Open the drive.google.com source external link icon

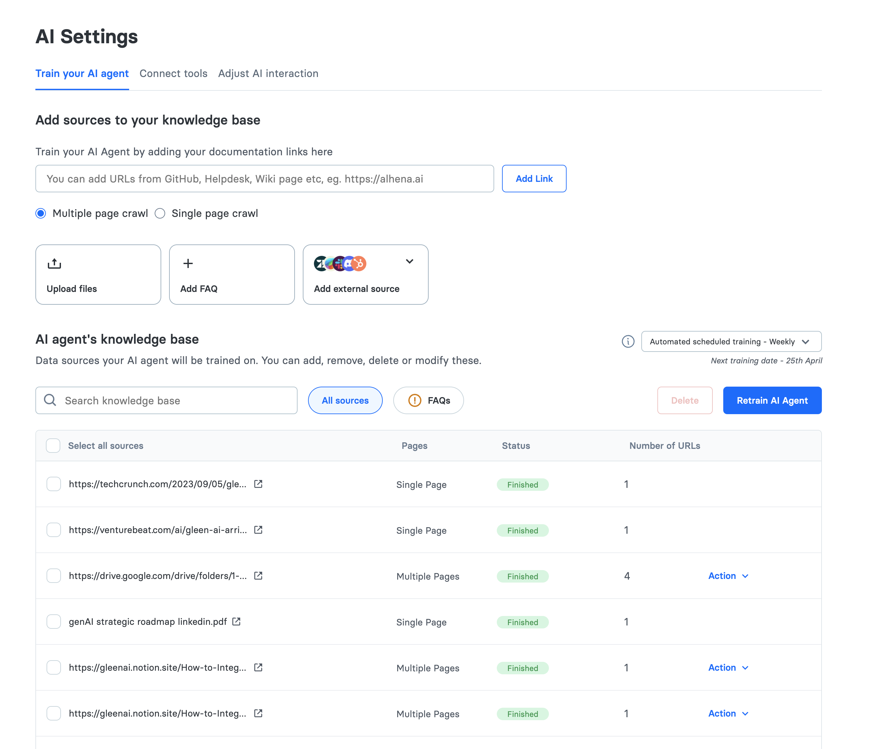pyautogui.click(x=258, y=576)
